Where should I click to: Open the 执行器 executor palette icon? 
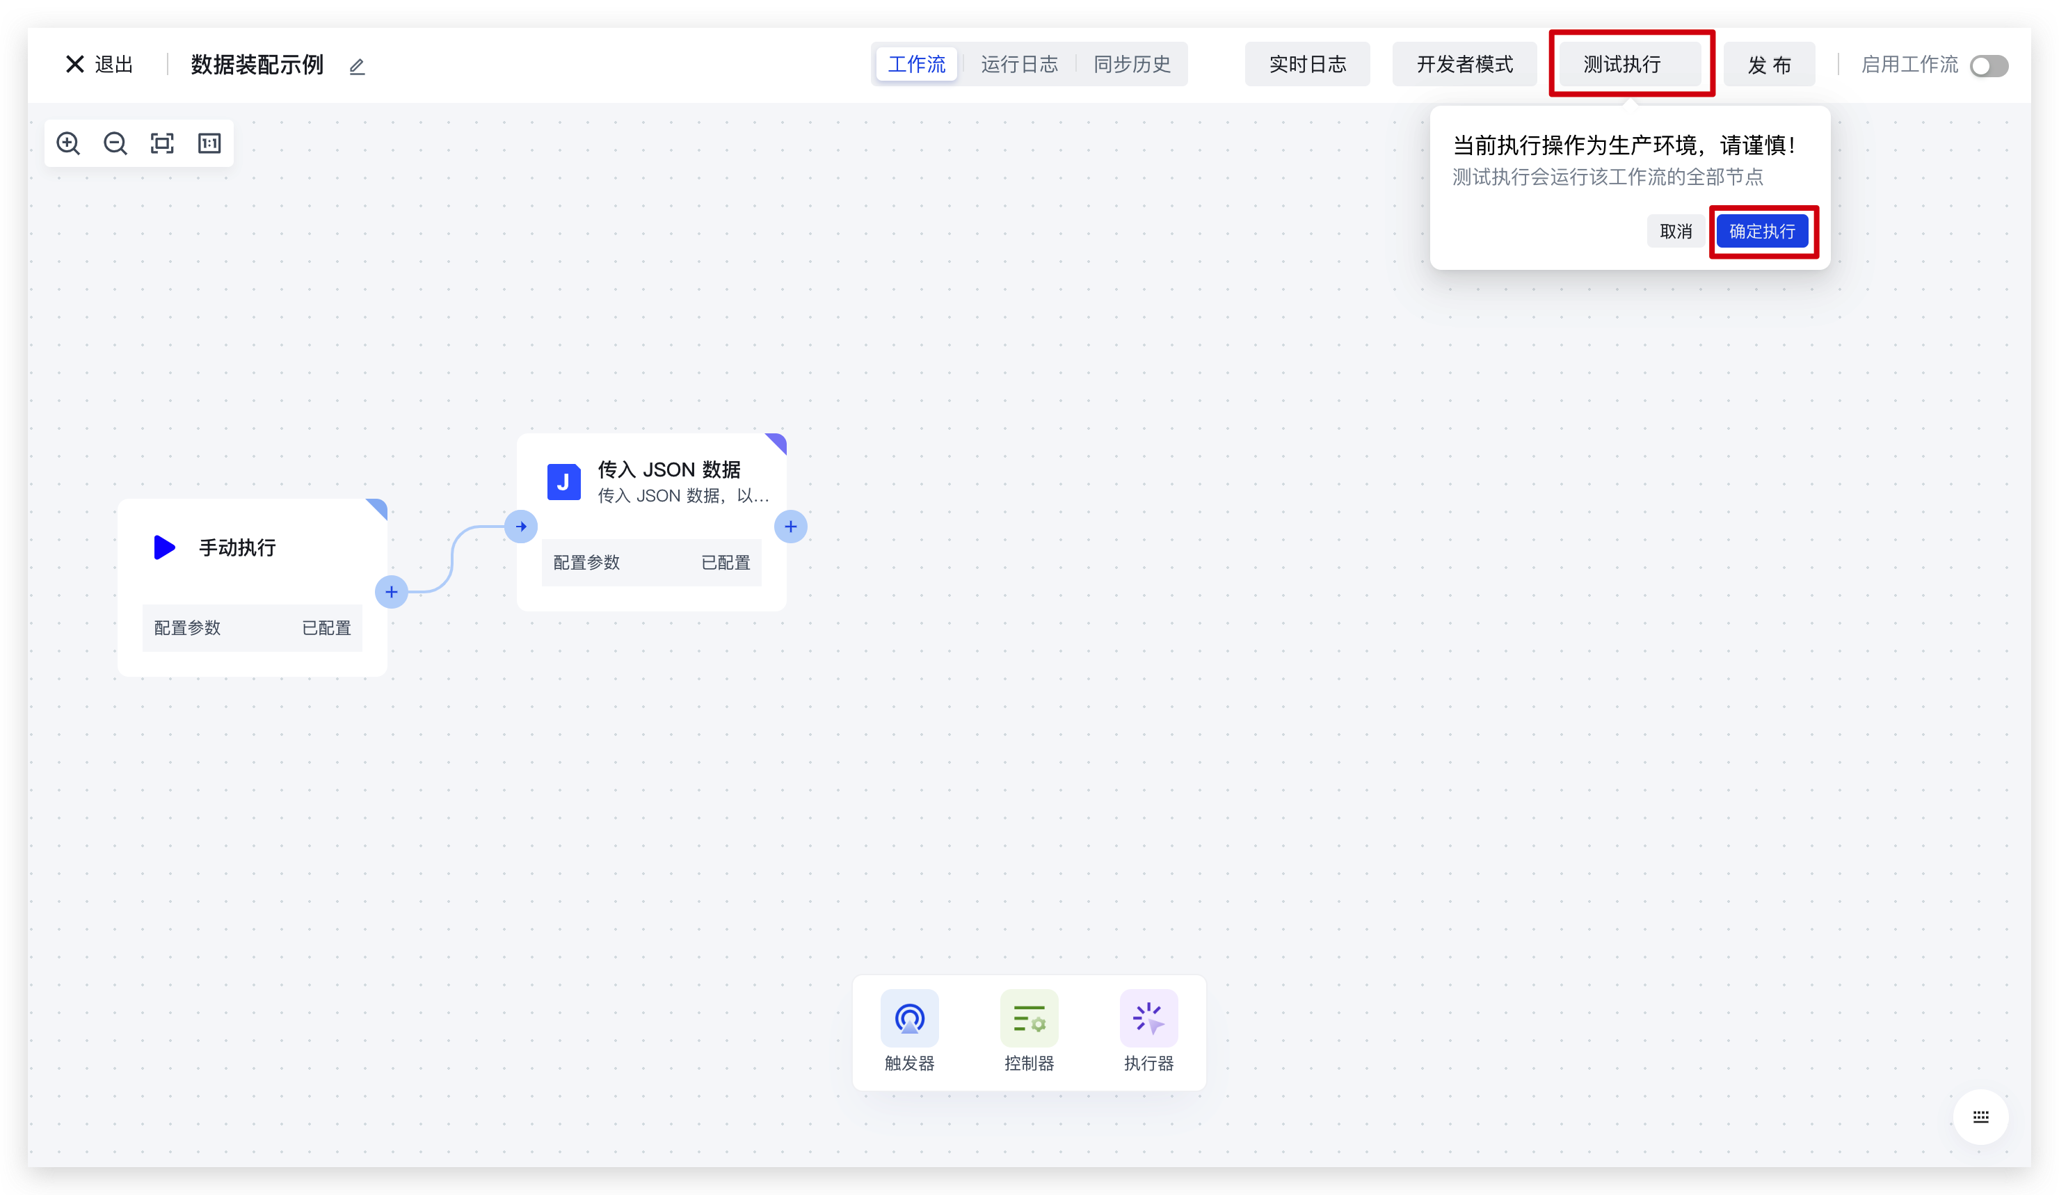[1148, 1018]
